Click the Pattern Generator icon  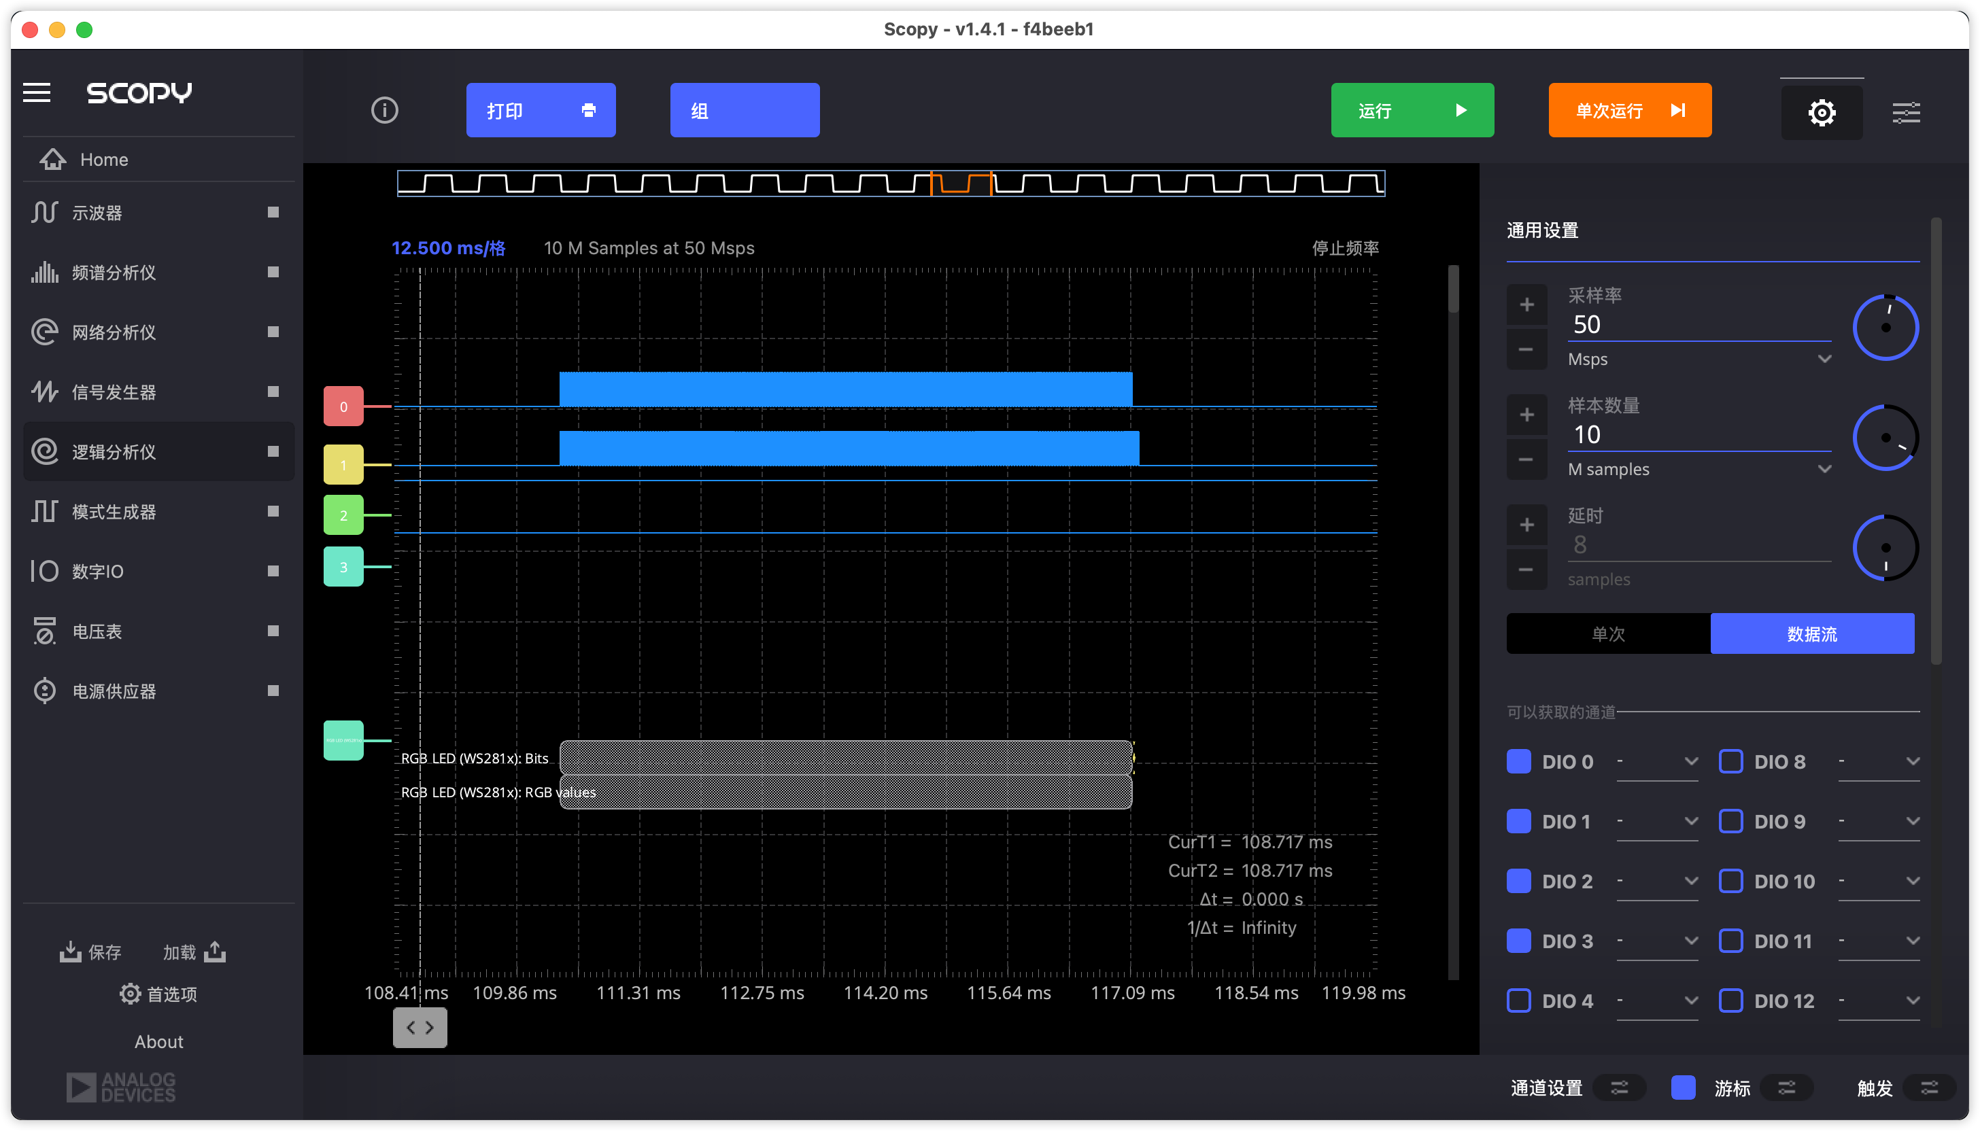pyautogui.click(x=44, y=512)
